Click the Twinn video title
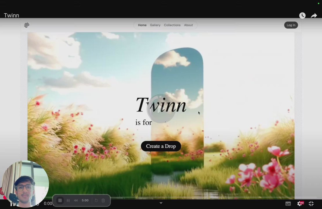The height and width of the screenshot is (209, 322). pyautogui.click(x=12, y=15)
